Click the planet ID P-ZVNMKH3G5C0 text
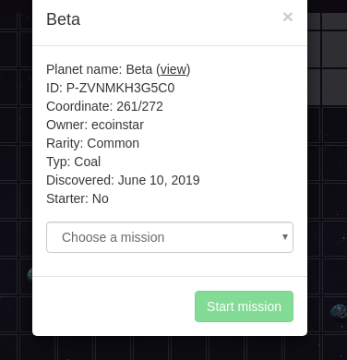The height and width of the screenshot is (360, 347). [111, 88]
